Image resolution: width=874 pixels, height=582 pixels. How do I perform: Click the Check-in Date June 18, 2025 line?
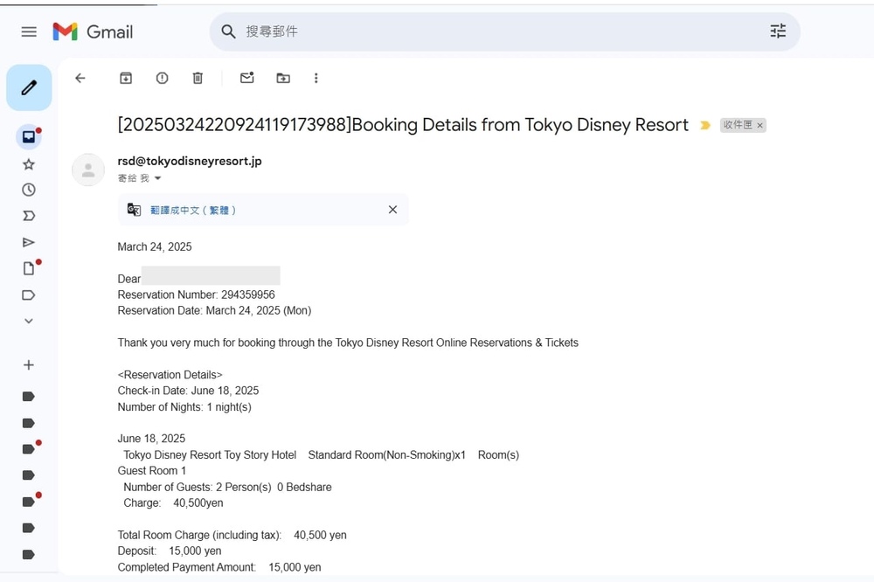189,391
